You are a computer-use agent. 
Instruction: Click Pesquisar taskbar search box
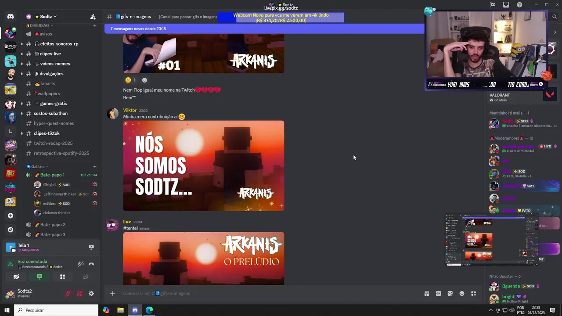tap(56, 310)
